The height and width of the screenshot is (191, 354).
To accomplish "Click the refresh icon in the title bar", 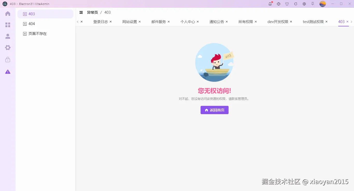I will pyautogui.click(x=295, y=4).
